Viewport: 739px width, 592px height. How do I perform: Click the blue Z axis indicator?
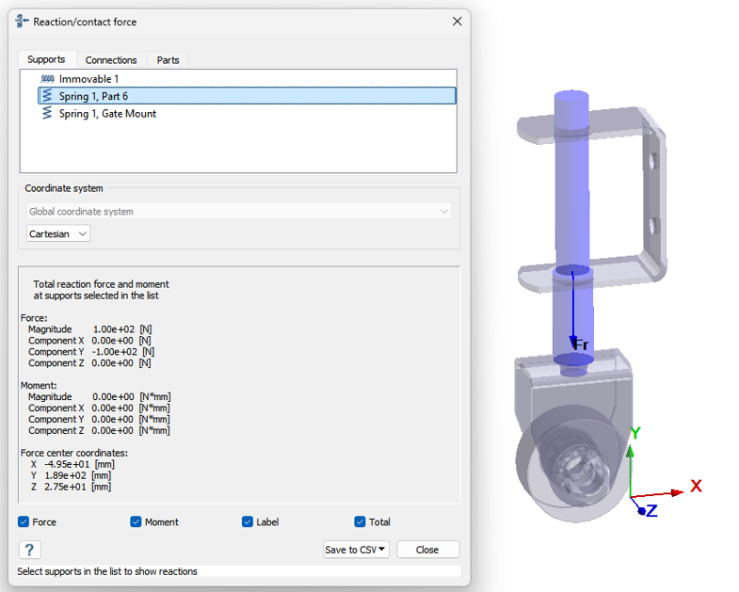pos(640,509)
